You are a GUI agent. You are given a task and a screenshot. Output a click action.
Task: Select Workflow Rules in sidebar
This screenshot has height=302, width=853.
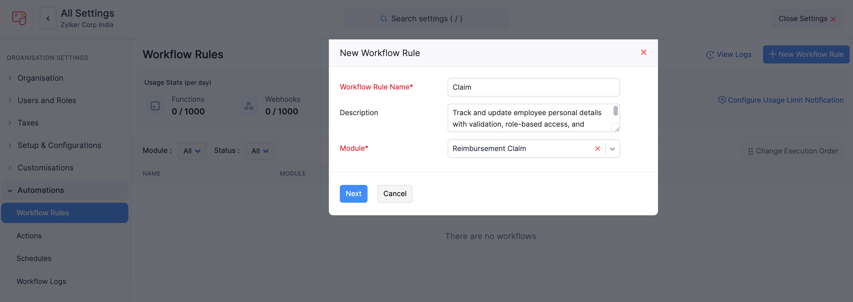click(x=64, y=213)
